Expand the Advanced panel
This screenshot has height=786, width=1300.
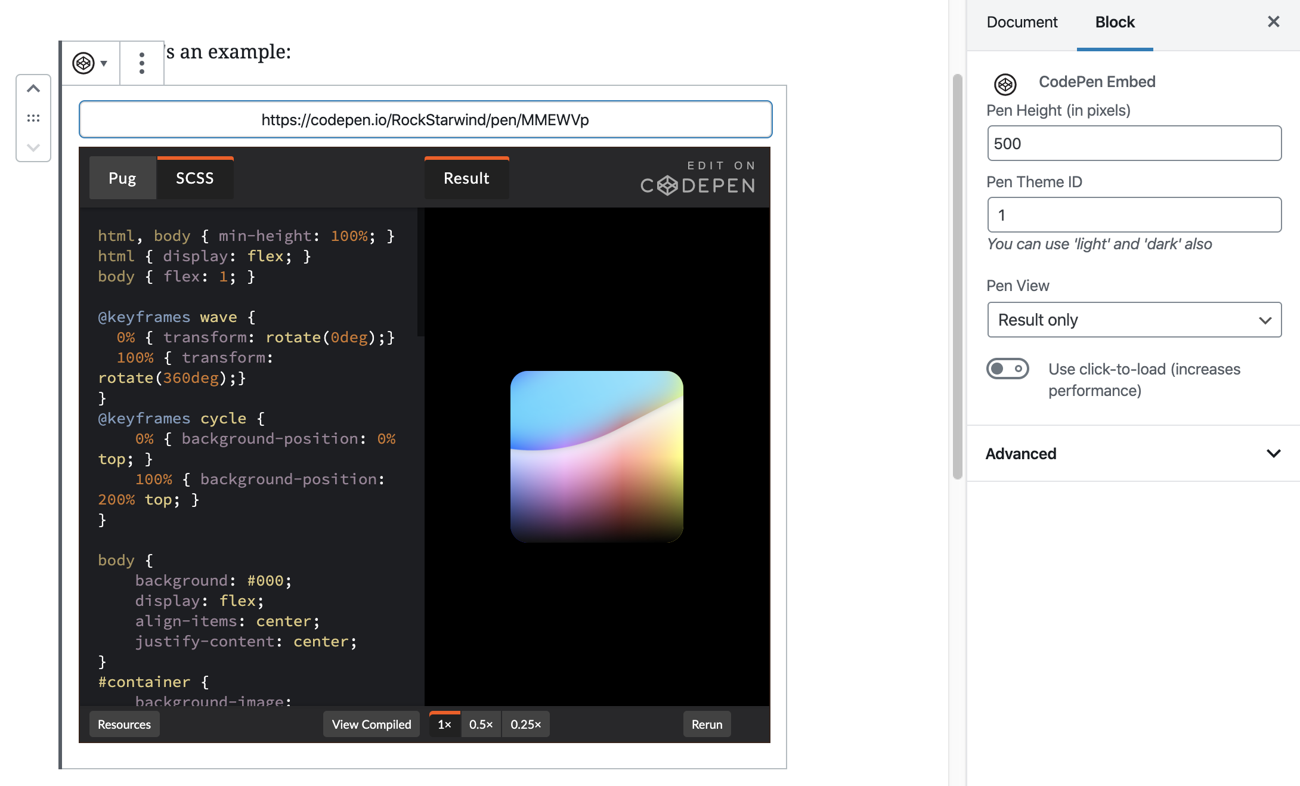(1133, 454)
